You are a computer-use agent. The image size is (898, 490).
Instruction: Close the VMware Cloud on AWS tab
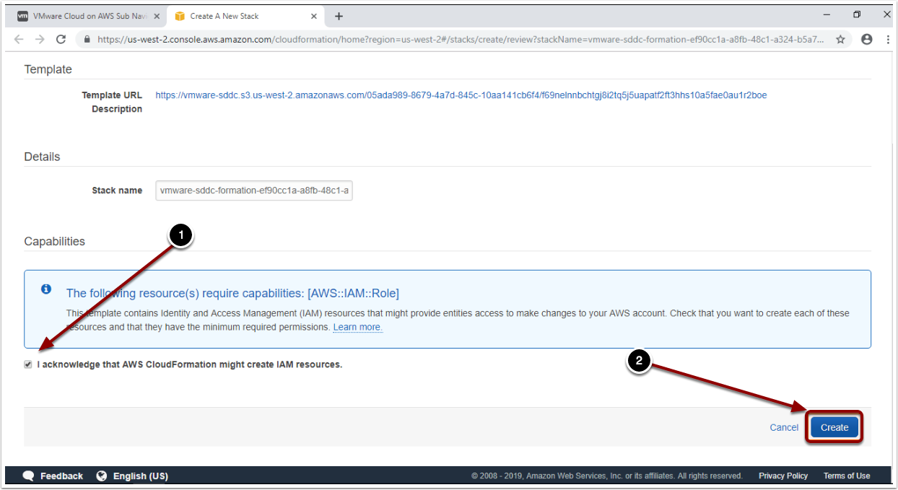click(x=157, y=16)
